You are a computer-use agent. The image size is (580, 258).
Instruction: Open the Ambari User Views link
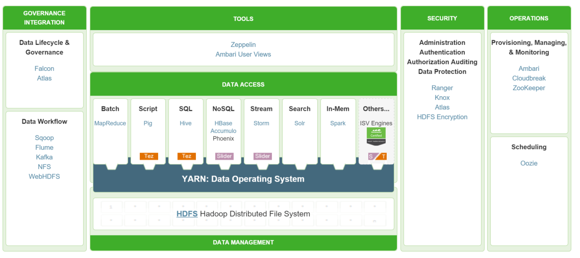coord(243,54)
